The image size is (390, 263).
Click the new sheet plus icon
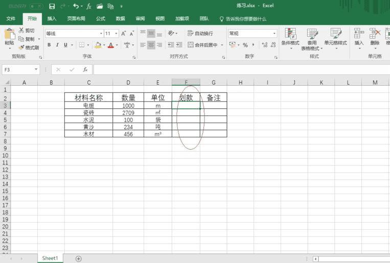point(78,259)
